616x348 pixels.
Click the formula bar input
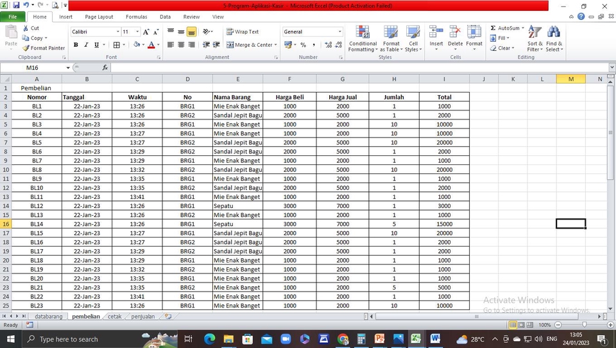[359, 67]
